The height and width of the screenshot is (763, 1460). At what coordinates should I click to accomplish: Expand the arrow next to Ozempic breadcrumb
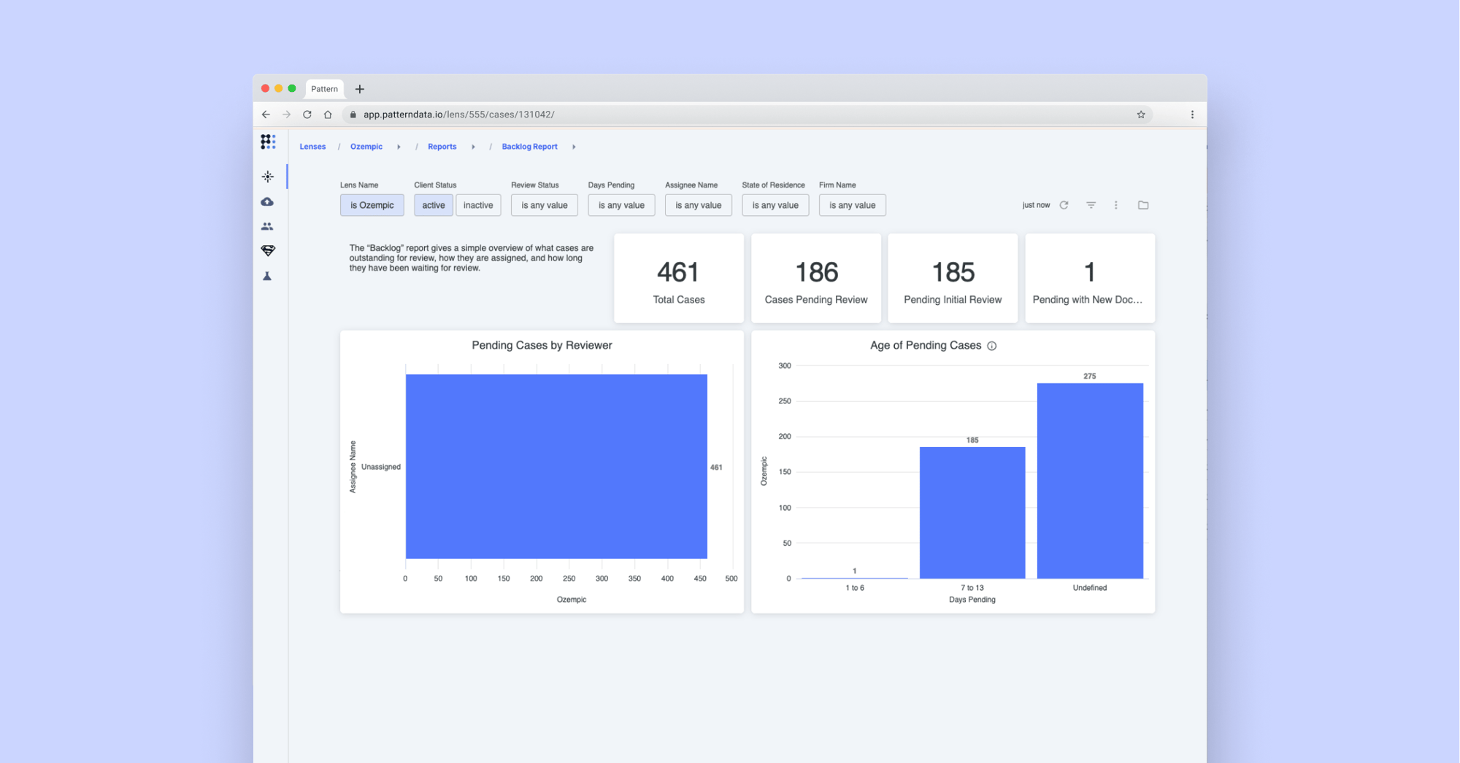399,147
